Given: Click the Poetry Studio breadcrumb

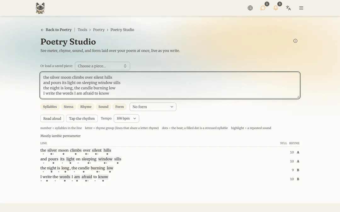Looking at the screenshot, I should coord(122,30).
